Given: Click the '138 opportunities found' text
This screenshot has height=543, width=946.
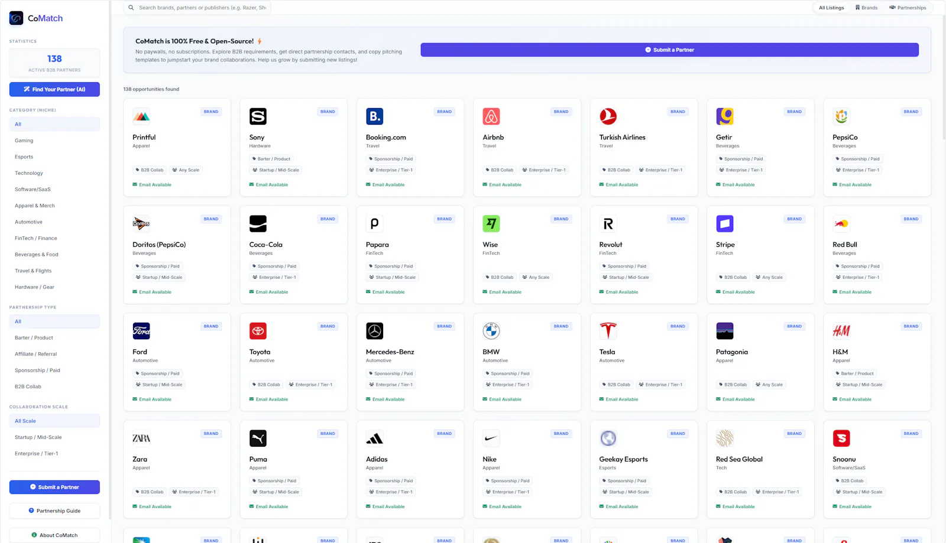Looking at the screenshot, I should coord(151,89).
